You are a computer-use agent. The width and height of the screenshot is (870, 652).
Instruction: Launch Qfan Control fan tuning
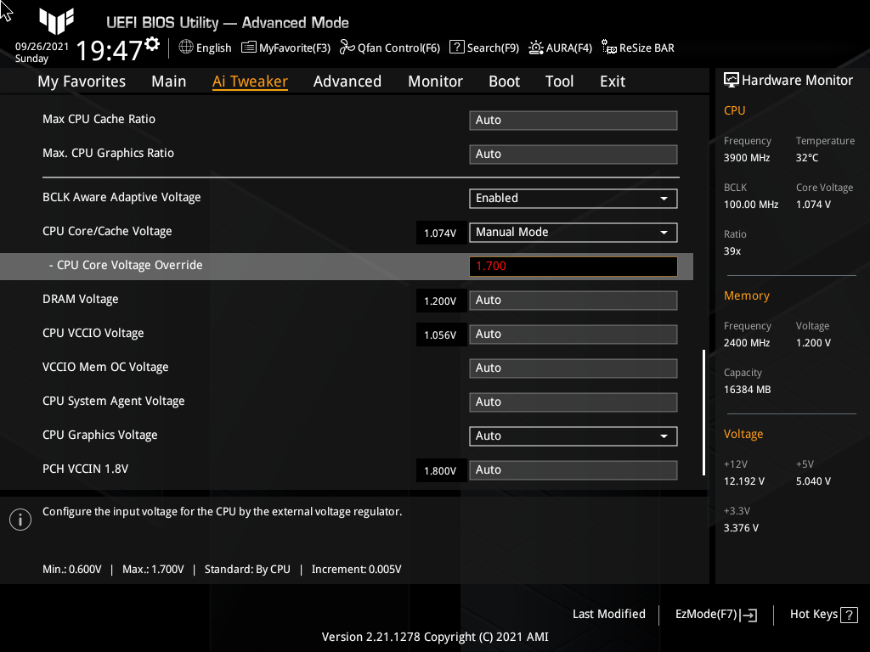coord(390,48)
